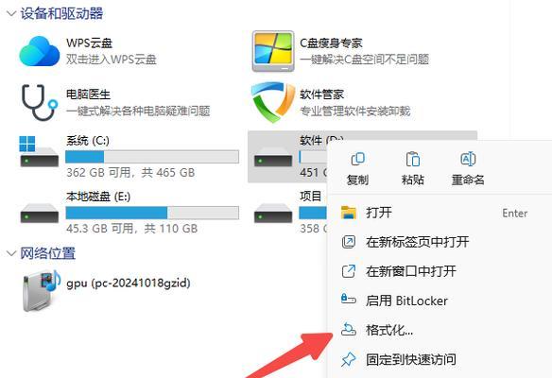This screenshot has width=552, height=378.
Task: Click the 重命名 rename icon
Action: 468,160
